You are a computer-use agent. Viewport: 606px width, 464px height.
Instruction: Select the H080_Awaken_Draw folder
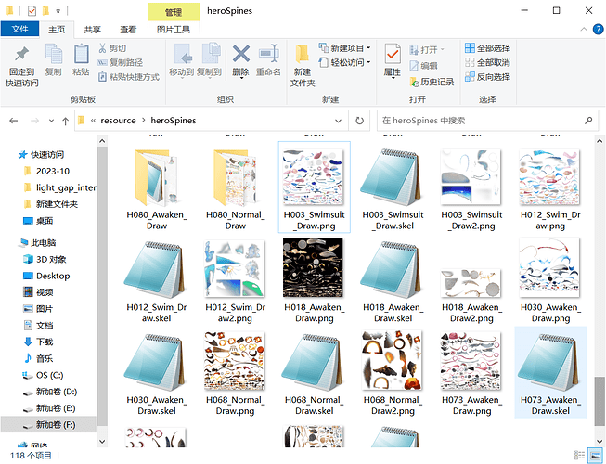tap(157, 187)
